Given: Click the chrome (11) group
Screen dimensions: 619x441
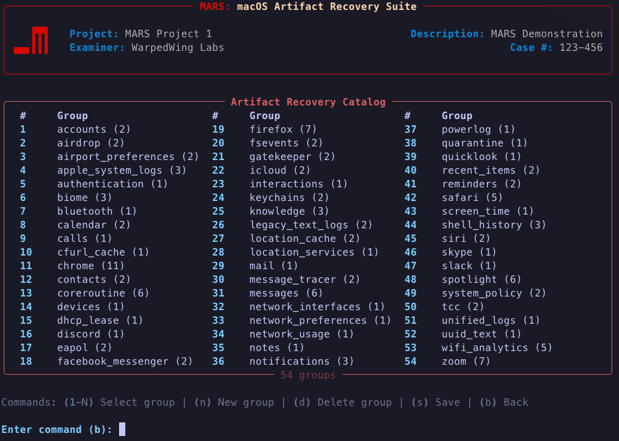Looking at the screenshot, I should (x=91, y=265).
